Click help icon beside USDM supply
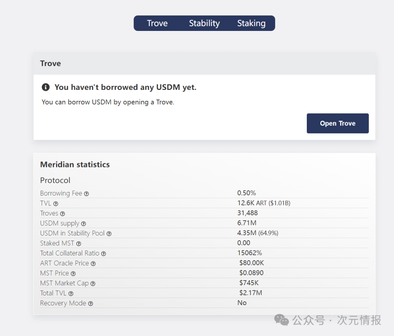The width and height of the screenshot is (394, 336). [84, 224]
